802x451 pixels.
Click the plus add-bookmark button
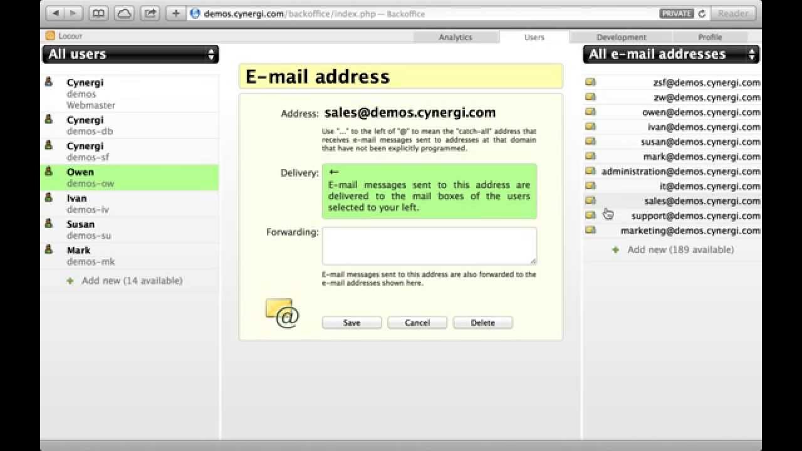[x=176, y=13]
